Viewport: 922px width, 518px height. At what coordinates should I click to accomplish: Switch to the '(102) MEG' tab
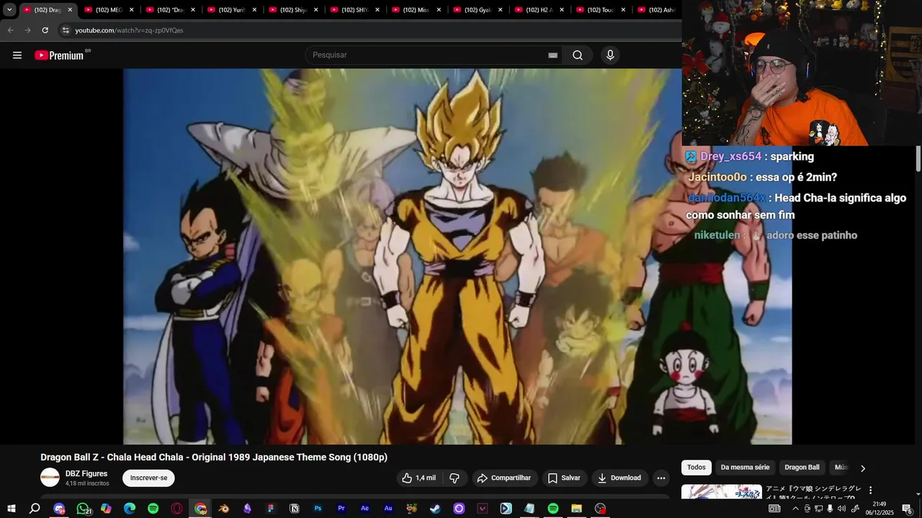click(108, 10)
